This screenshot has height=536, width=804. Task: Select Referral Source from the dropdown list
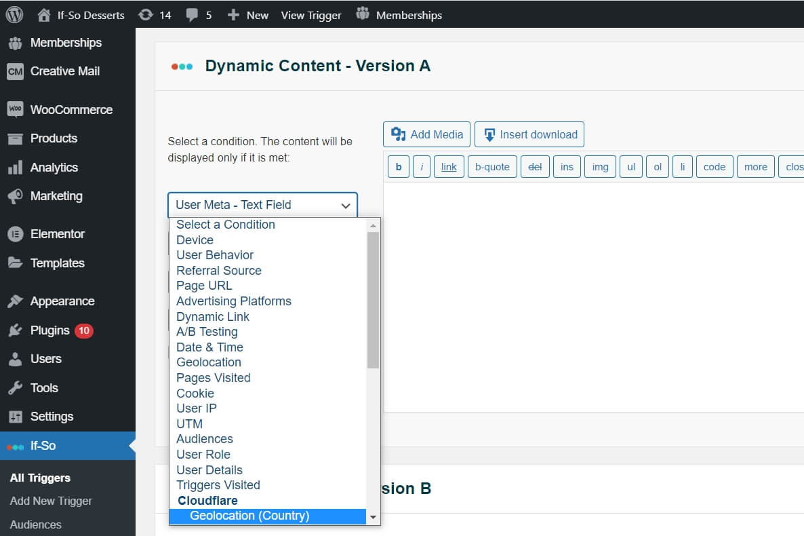pos(218,270)
